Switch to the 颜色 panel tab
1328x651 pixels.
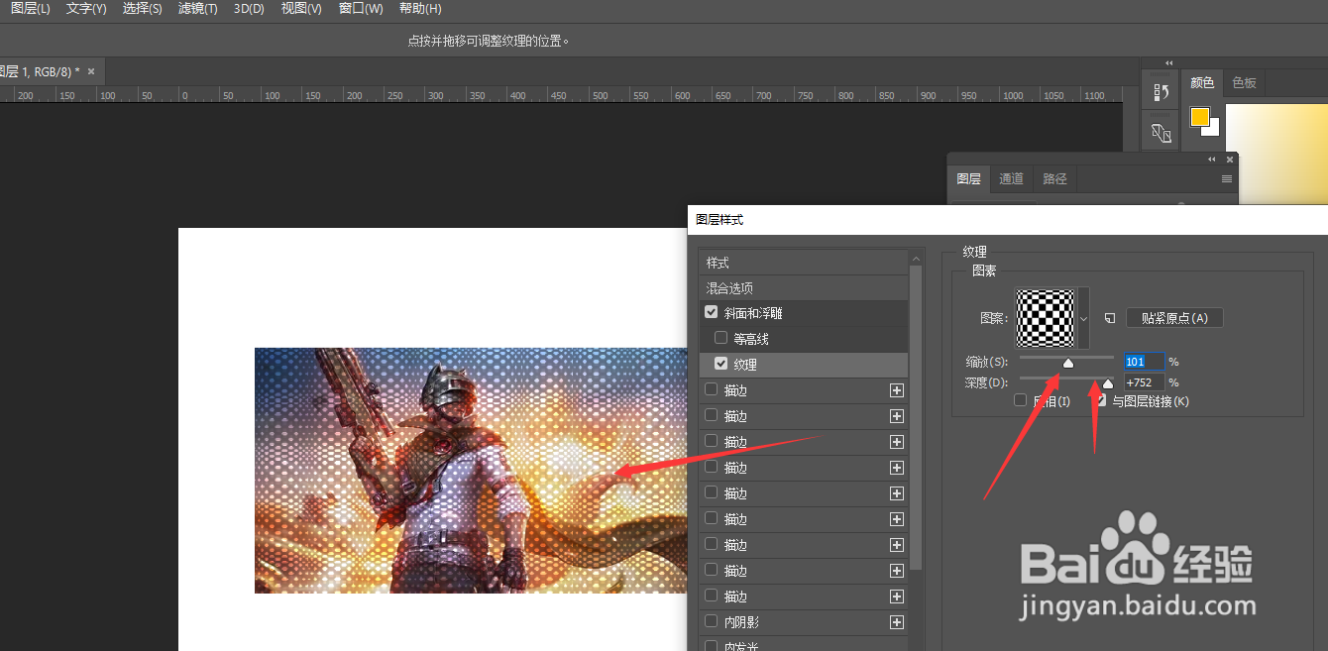point(1202,83)
